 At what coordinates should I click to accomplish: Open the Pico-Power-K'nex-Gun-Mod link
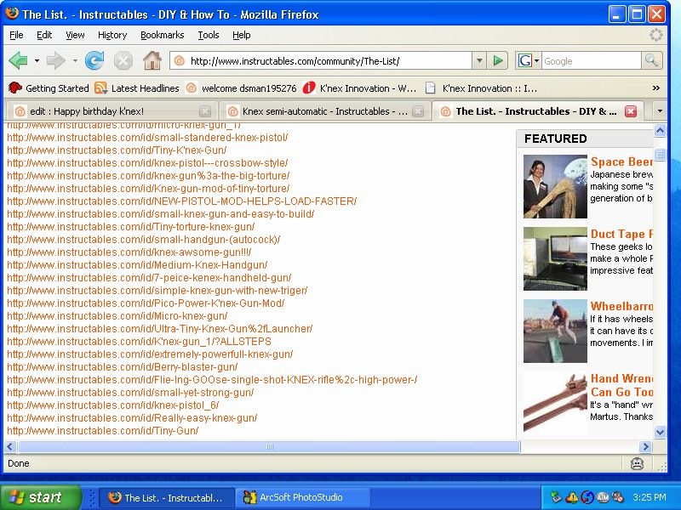pyautogui.click(x=146, y=303)
